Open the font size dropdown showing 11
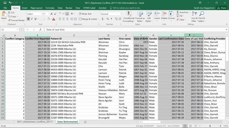Viewport: 229px width, 128px height. [x=49, y=14]
